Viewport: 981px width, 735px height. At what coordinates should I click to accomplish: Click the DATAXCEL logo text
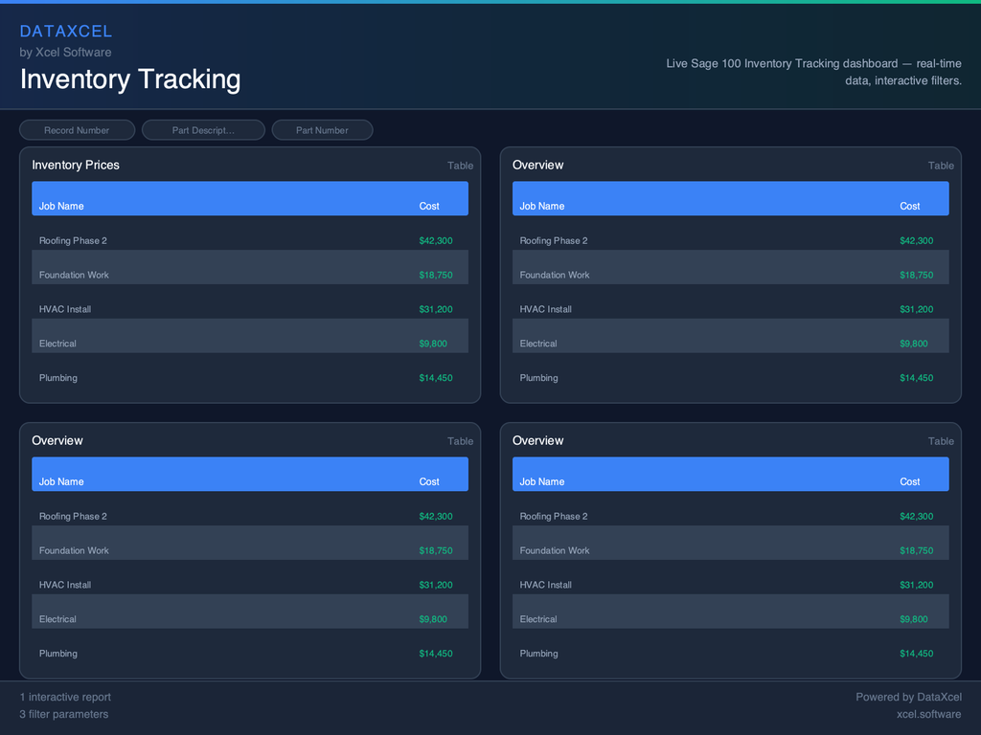click(66, 31)
